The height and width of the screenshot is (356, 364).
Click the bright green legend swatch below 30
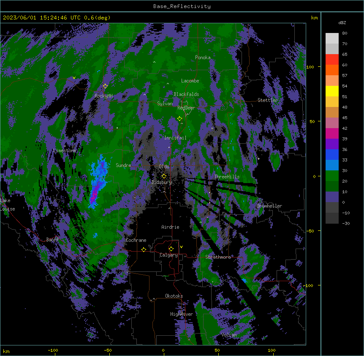[x=332, y=176]
